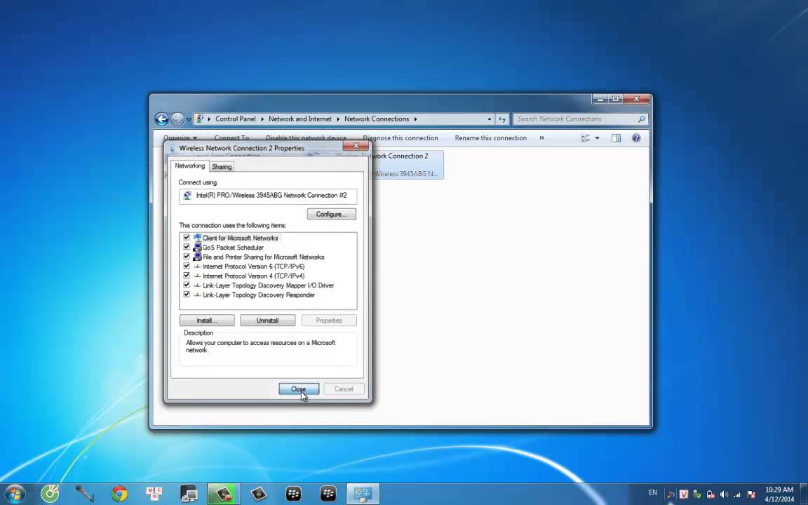Select the QoS Packet Scheduler label
The width and height of the screenshot is (808, 505).
(x=233, y=248)
